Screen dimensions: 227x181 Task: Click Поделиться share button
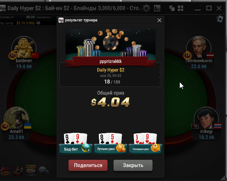[88, 165]
